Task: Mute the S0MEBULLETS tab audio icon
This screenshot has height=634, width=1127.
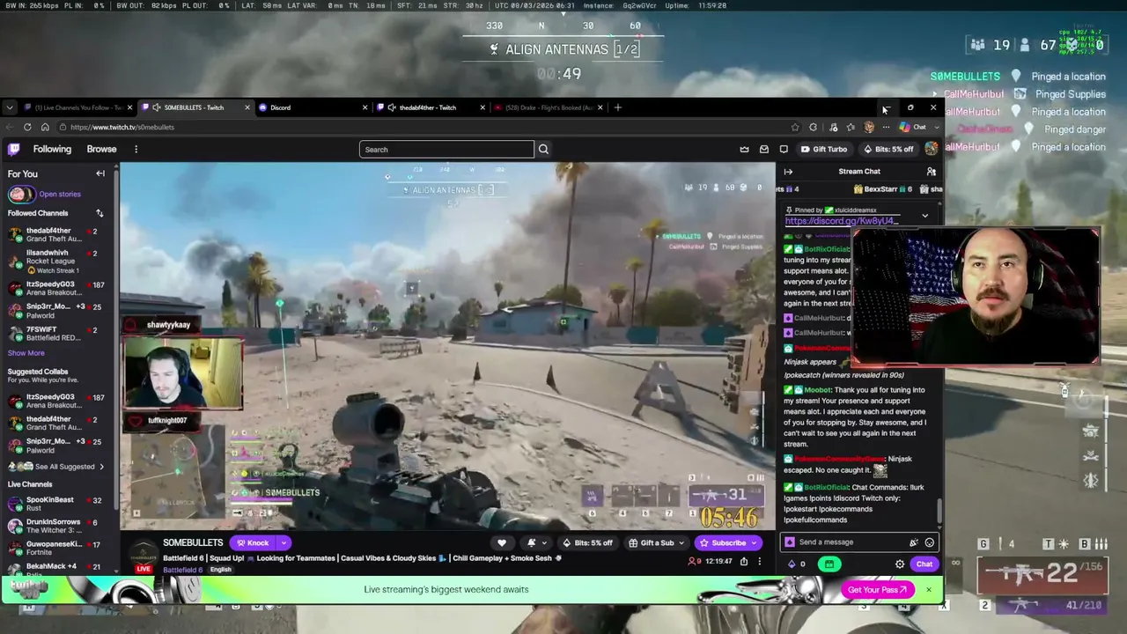Action: coord(157,107)
